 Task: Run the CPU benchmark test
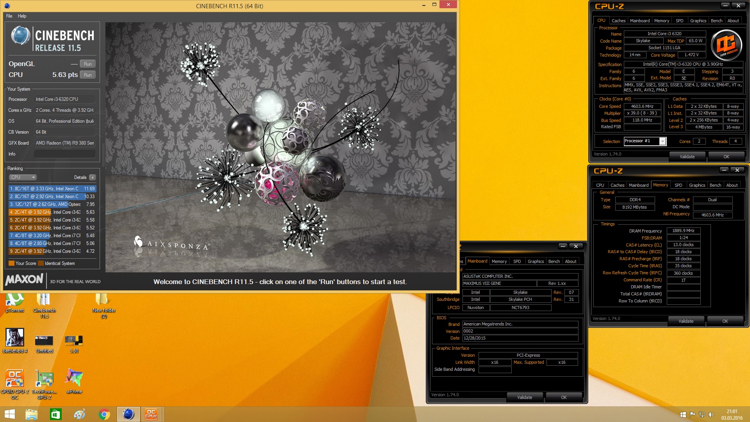(88, 75)
